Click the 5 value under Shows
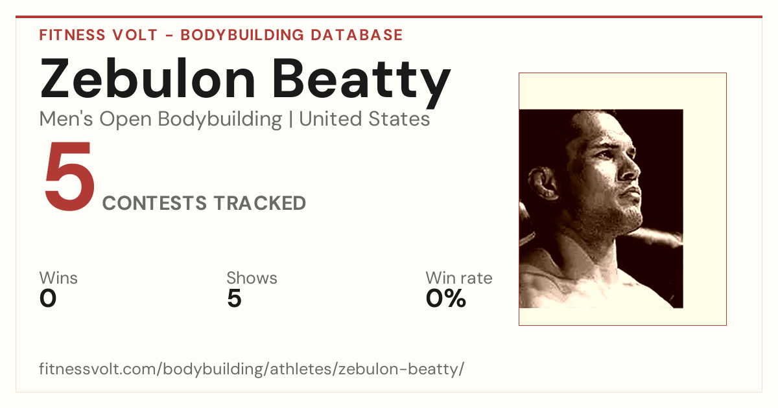This screenshot has height=408, width=778. click(234, 299)
